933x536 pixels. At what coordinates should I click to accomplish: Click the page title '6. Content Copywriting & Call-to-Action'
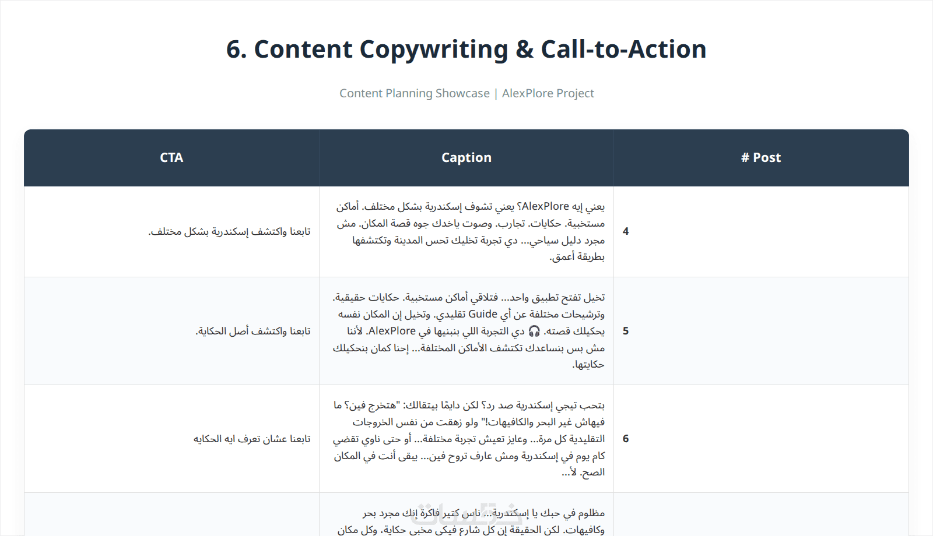pos(466,50)
